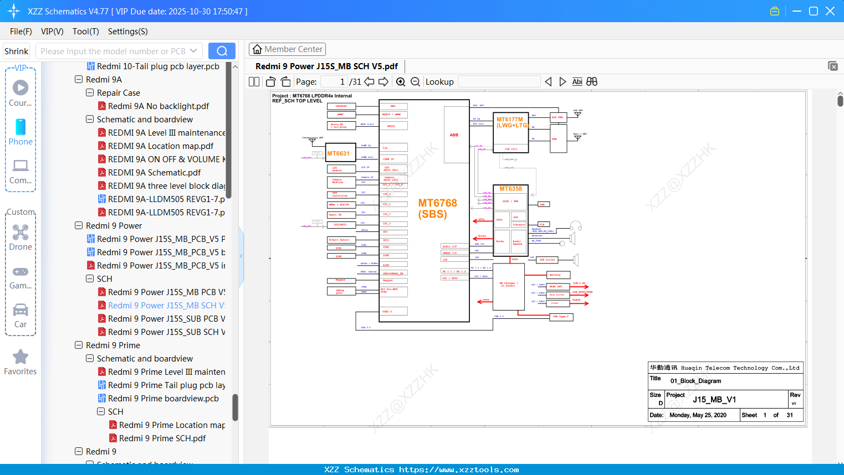844x475 pixels.
Task: Open the Tool(T) menu
Action: pos(85,32)
